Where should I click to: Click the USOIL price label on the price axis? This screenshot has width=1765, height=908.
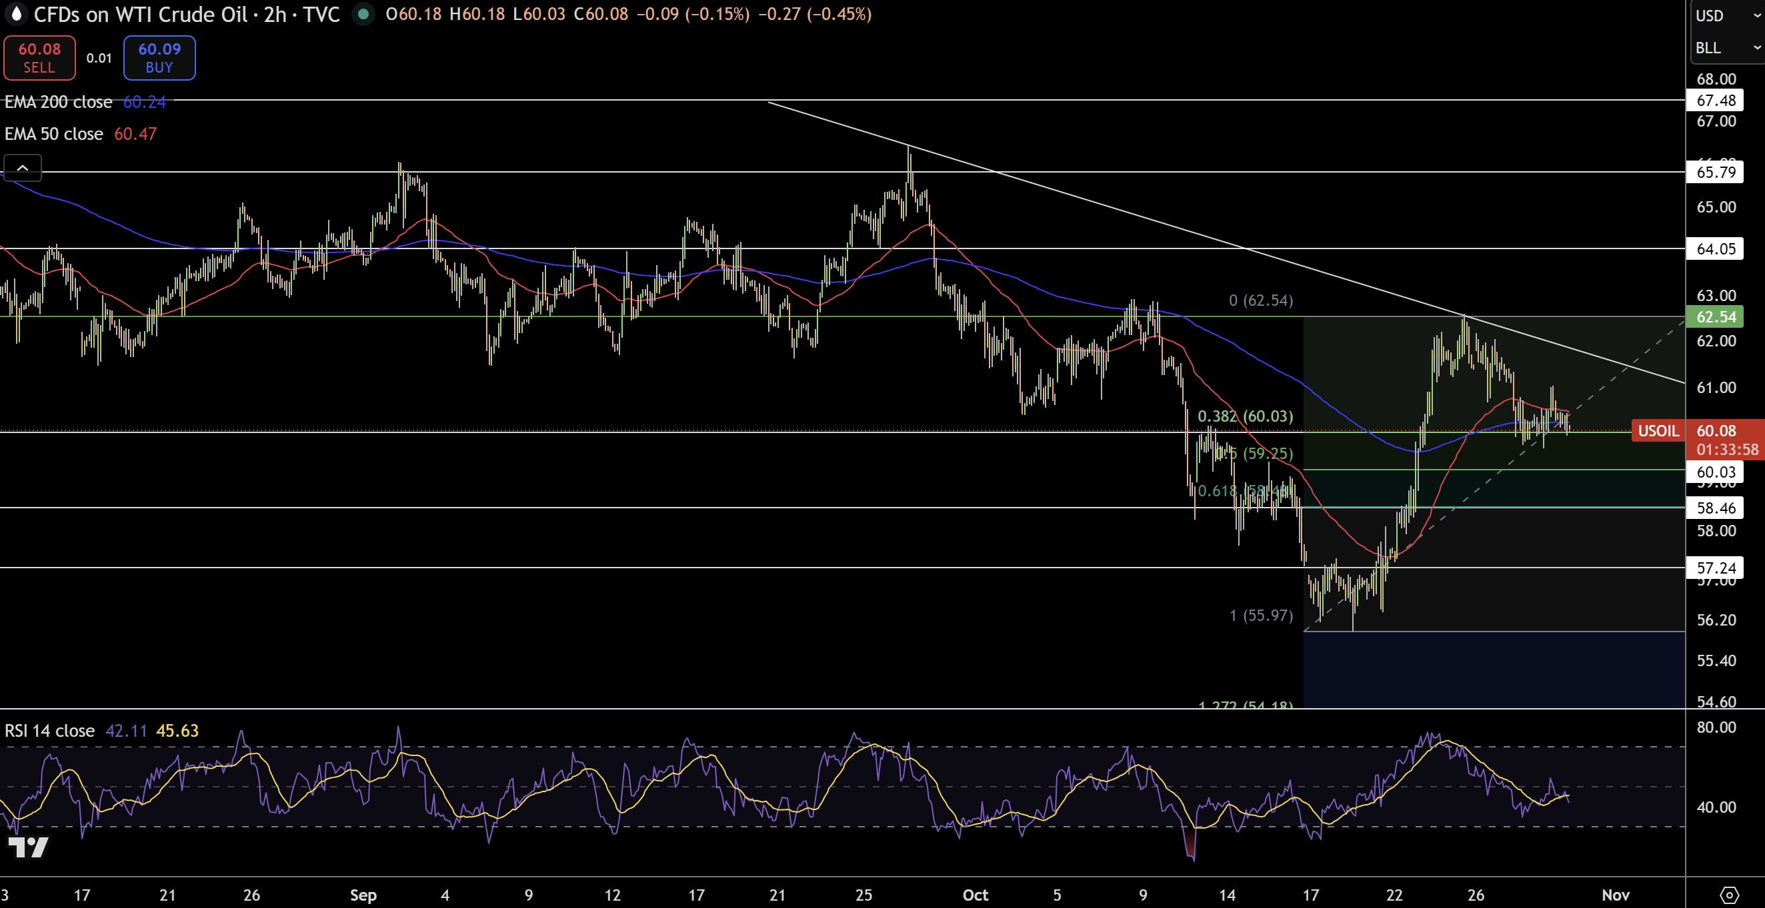[1659, 432]
